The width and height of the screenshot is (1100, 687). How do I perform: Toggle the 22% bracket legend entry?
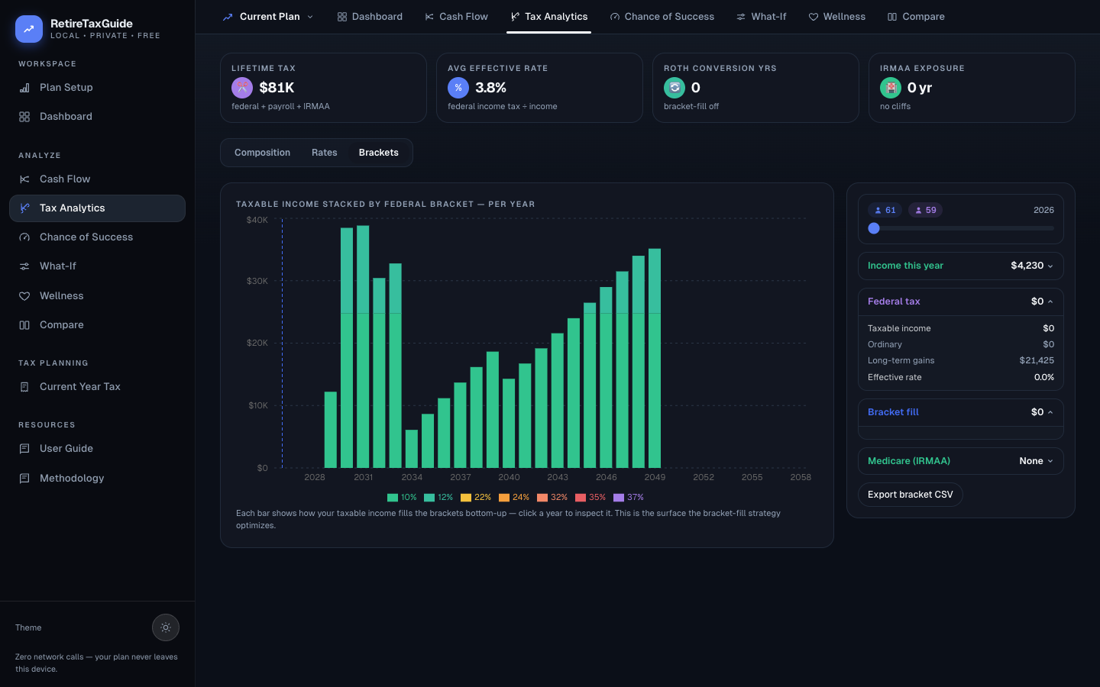click(476, 498)
